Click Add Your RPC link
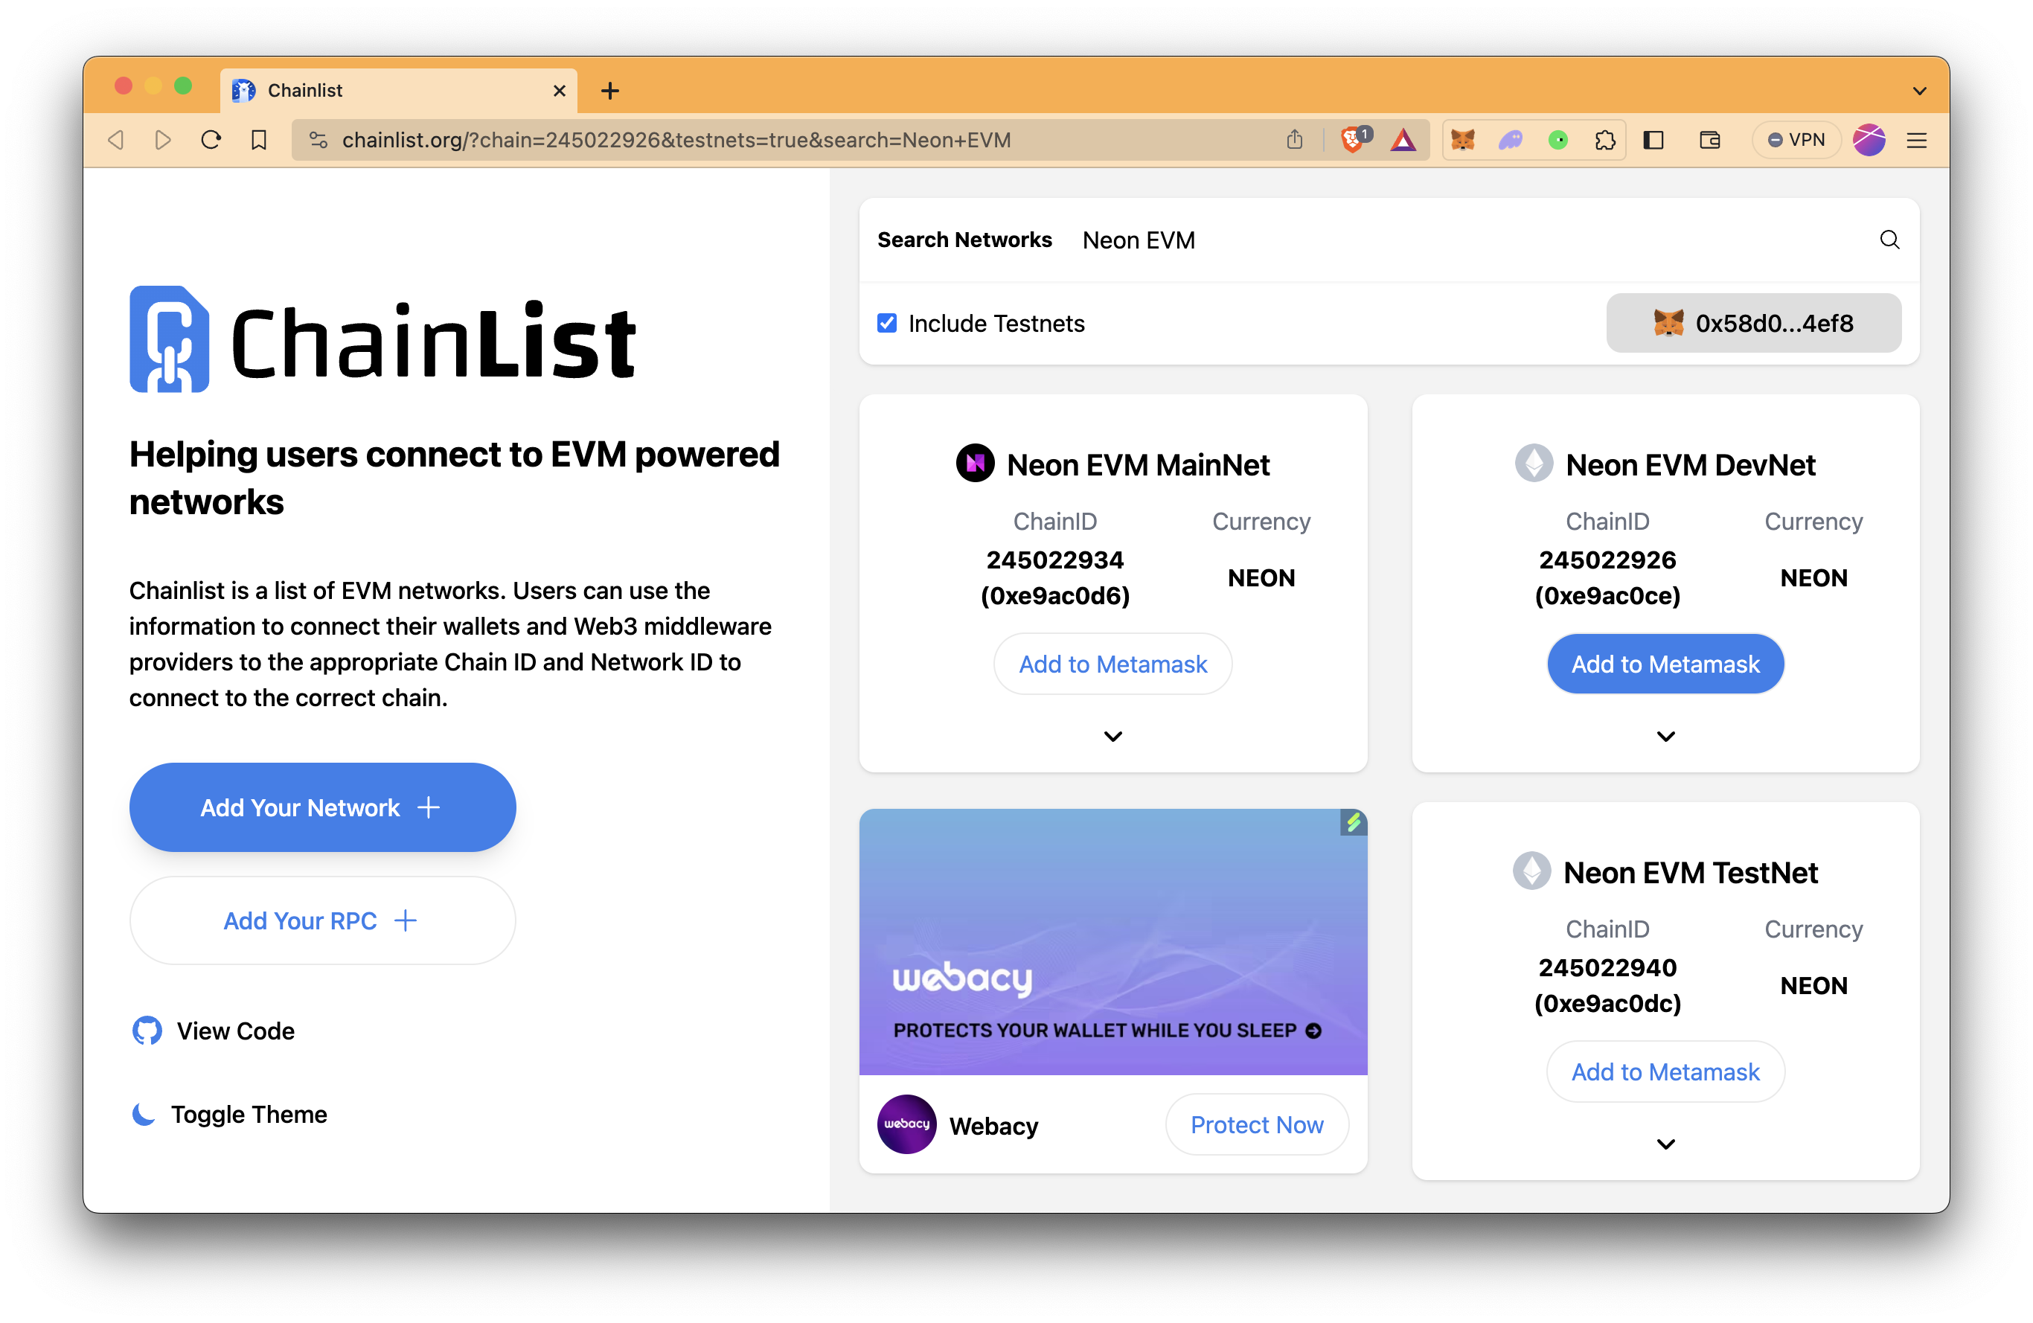Viewport: 2033px width, 1323px height. 321,920
